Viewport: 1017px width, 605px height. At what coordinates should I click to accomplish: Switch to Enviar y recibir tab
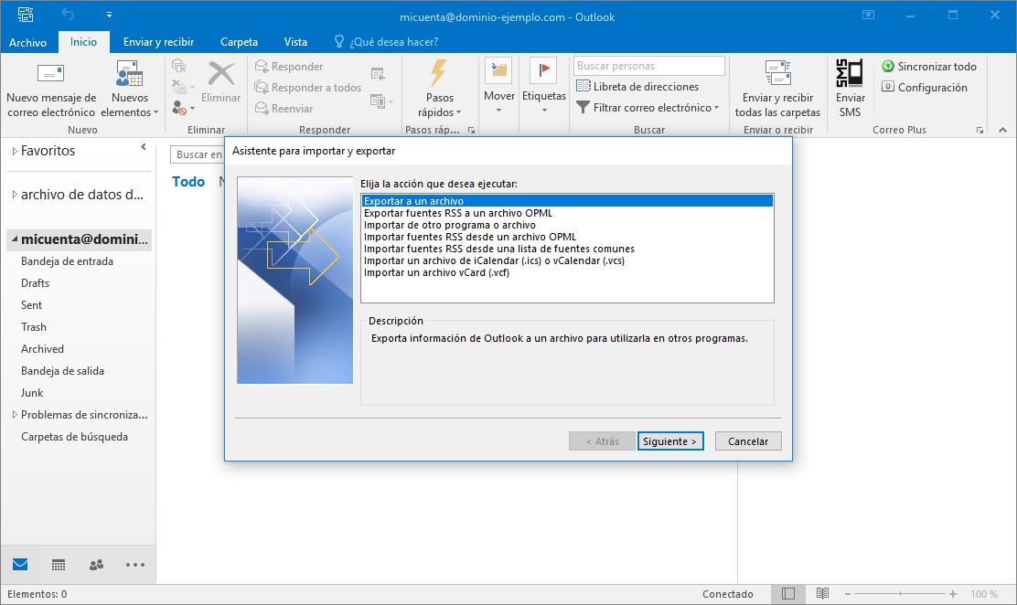[159, 41]
